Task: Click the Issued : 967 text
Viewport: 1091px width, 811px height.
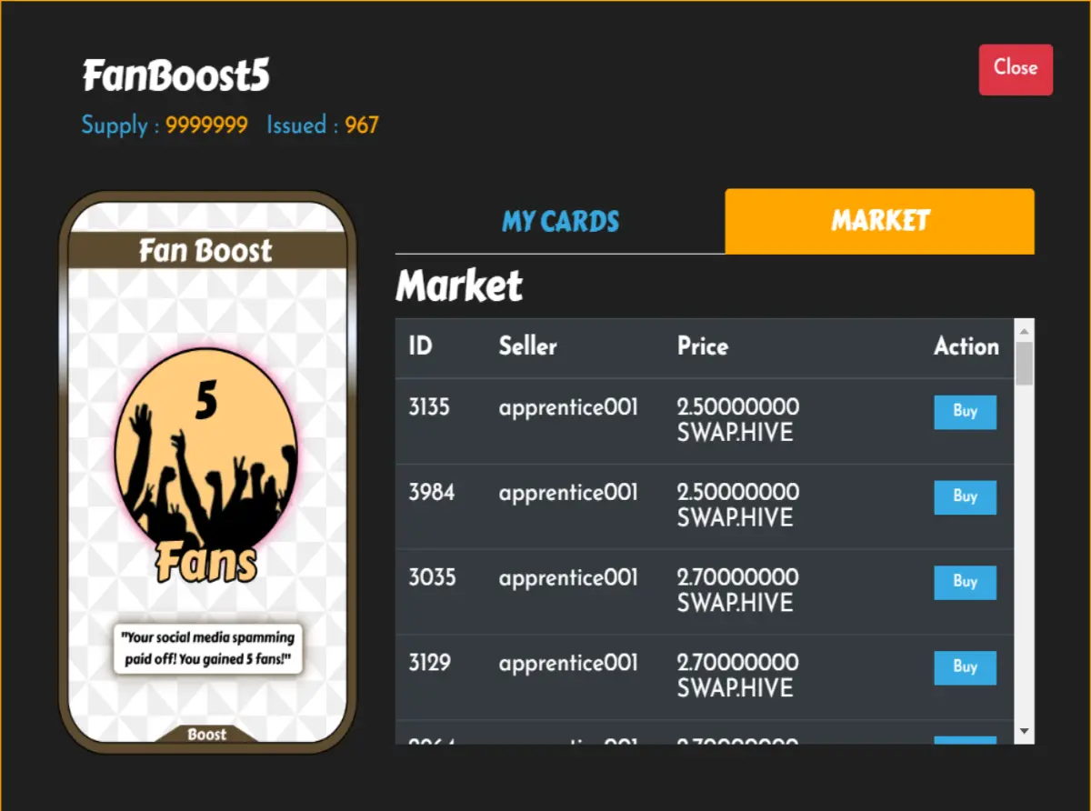Action: pyautogui.click(x=323, y=125)
